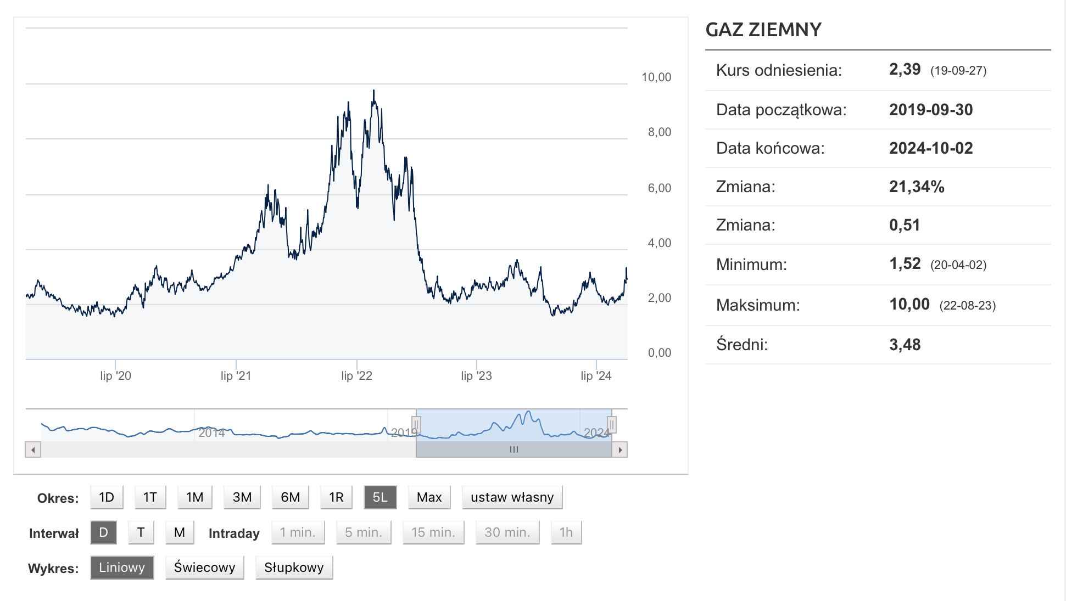This screenshot has width=1066, height=601.
Task: Choose the 3M period
Action: [242, 497]
